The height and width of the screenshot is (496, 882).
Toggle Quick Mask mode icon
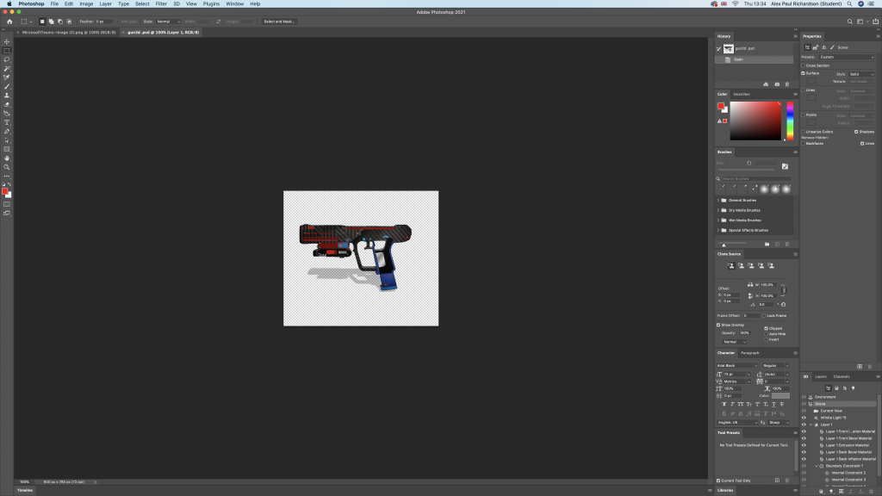[7, 204]
